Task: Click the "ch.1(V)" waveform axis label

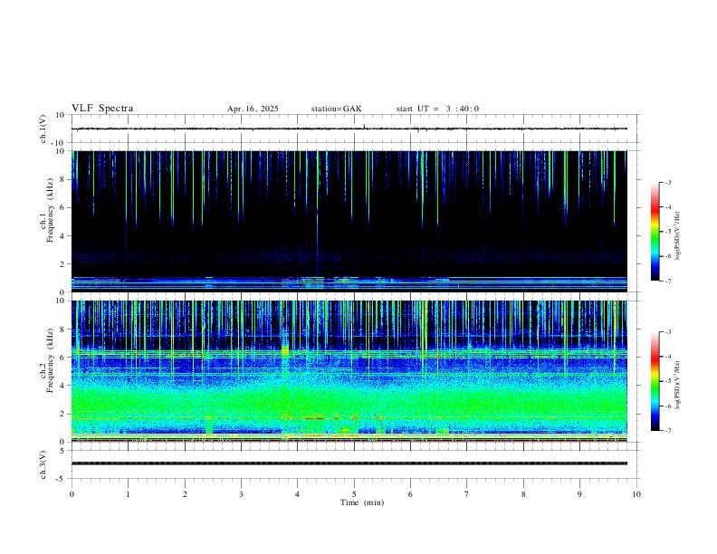Action: tap(43, 129)
